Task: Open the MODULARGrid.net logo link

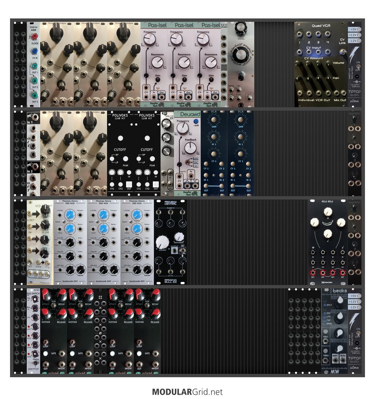Action: tap(187, 392)
